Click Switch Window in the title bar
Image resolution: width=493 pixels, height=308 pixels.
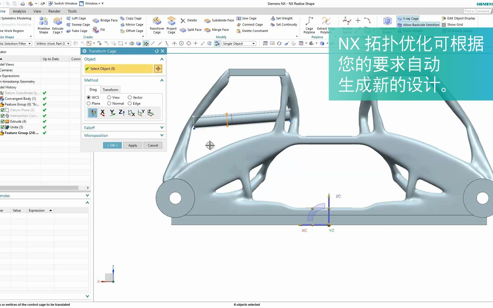[63, 3]
